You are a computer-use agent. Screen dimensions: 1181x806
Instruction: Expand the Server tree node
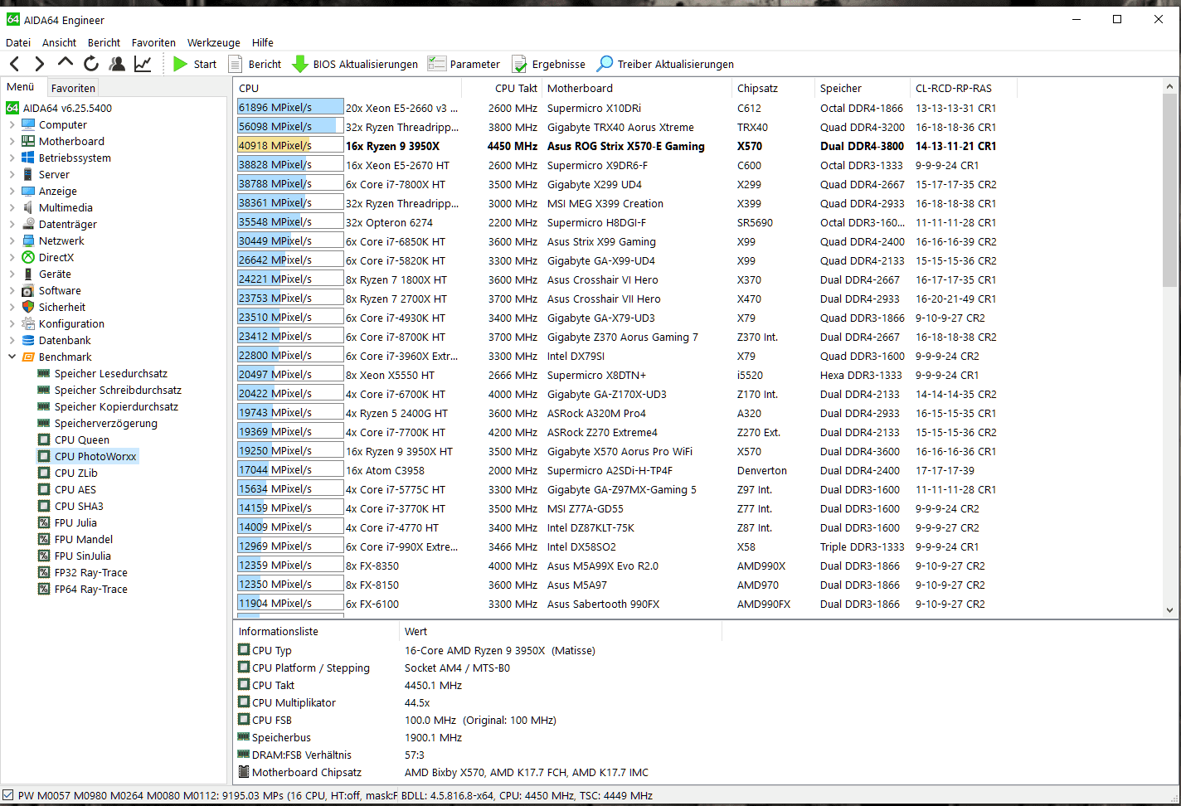12,174
